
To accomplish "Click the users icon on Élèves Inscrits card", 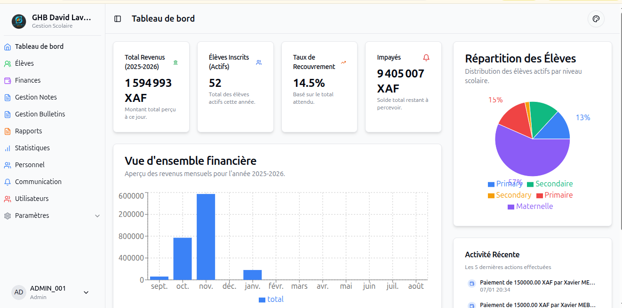I will tap(259, 62).
